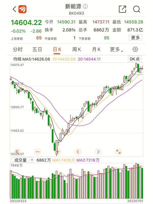This screenshot has width=153, height=204.
Task: Select the 日K tab
Action: tap(57, 50)
